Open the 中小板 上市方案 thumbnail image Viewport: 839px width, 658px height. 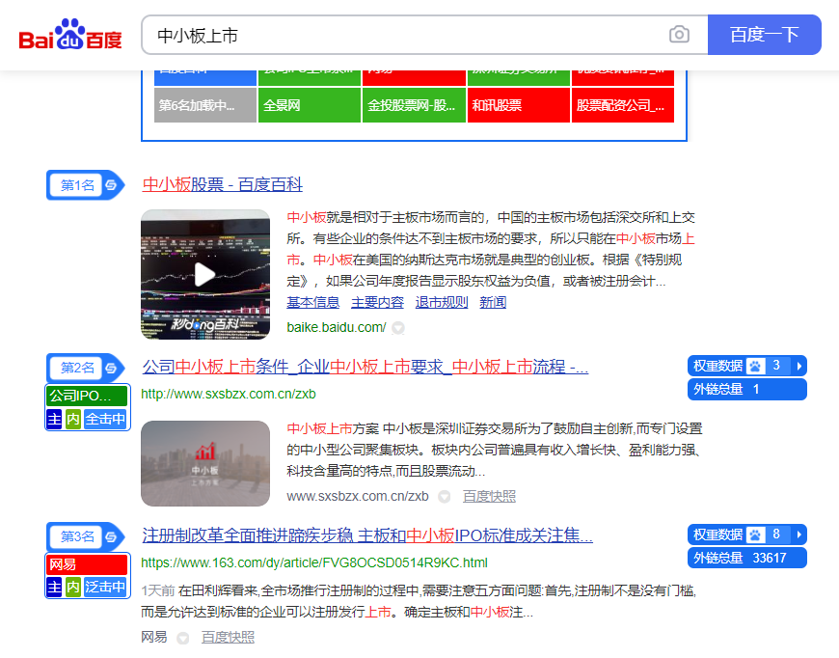[205, 464]
